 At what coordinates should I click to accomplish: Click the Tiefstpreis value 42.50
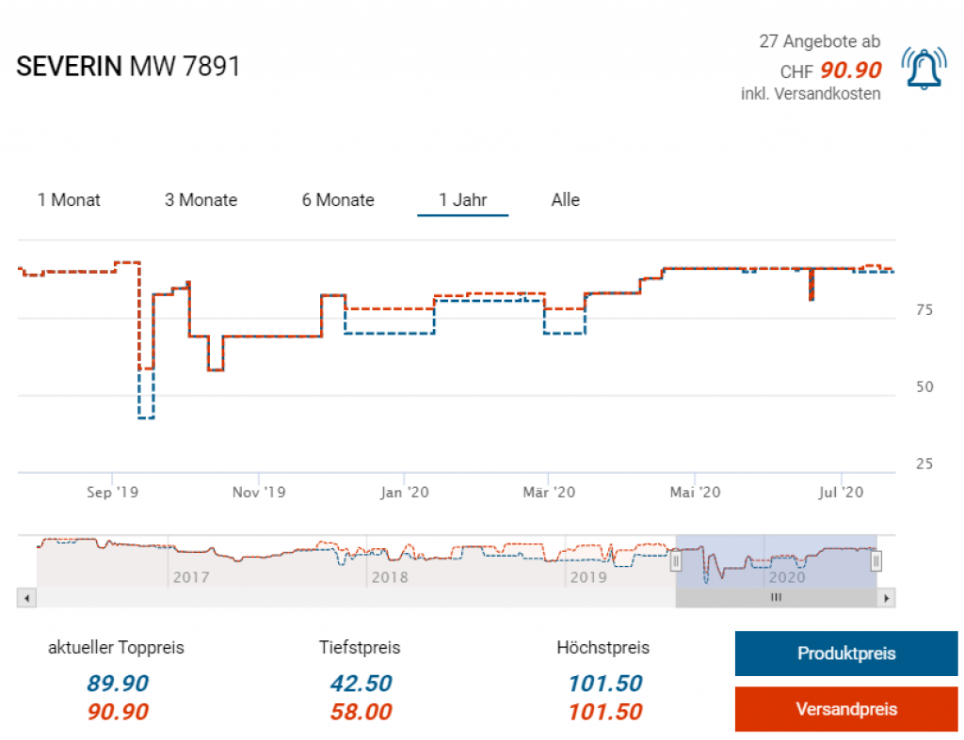click(x=361, y=683)
